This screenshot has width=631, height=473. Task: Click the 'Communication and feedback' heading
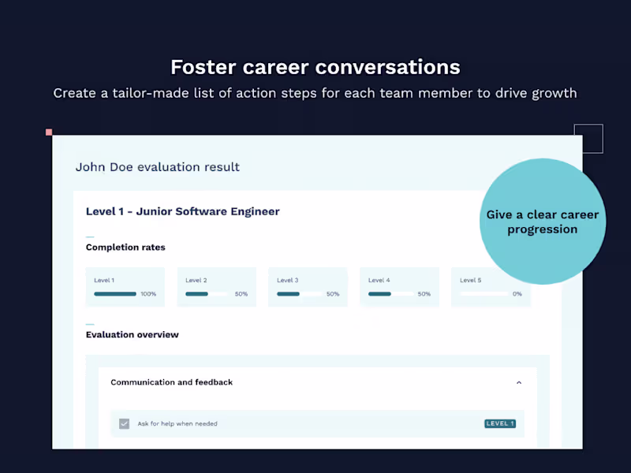click(x=171, y=382)
